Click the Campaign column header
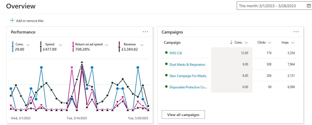Image resolution: width=312 pixels, height=125 pixels. (x=172, y=42)
